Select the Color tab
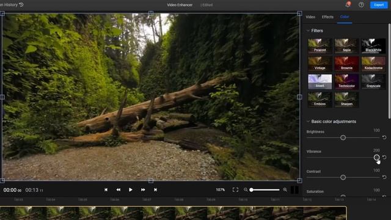Screen dimensions: 391x220 345,17
